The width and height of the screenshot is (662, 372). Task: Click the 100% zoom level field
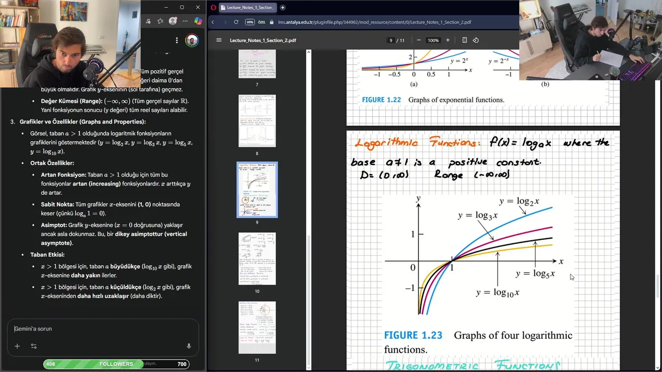[433, 40]
